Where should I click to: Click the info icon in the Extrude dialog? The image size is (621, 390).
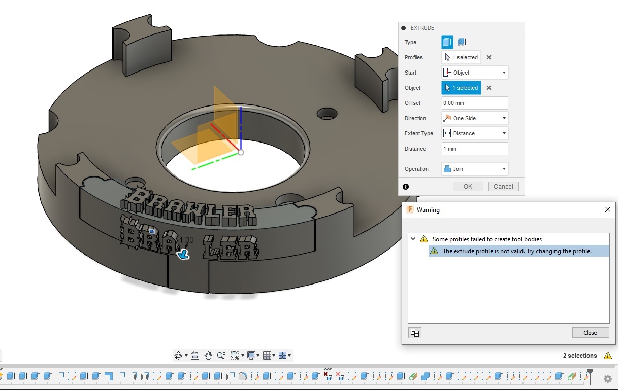[406, 187]
